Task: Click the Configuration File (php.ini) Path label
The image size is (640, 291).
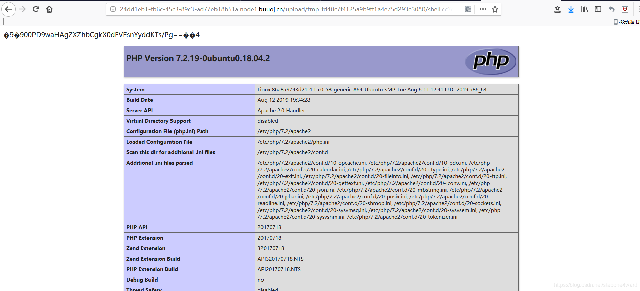Action: point(167,131)
